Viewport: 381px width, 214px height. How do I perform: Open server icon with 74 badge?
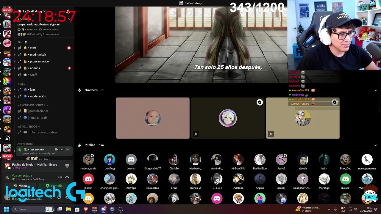pos(7,34)
